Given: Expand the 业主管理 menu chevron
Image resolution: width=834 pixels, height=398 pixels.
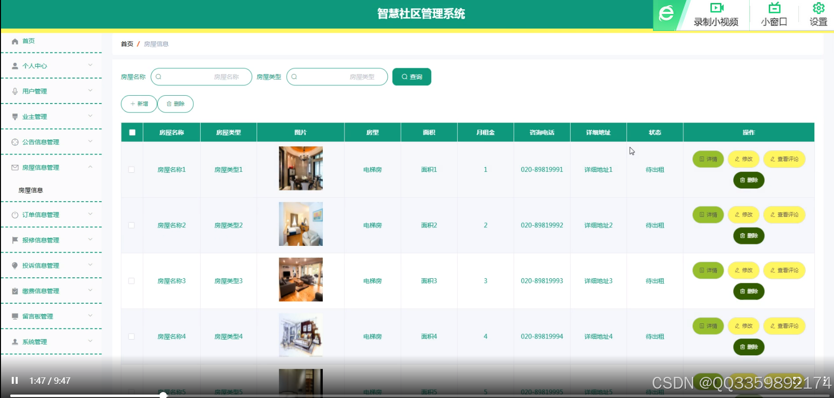Looking at the screenshot, I should click(90, 116).
